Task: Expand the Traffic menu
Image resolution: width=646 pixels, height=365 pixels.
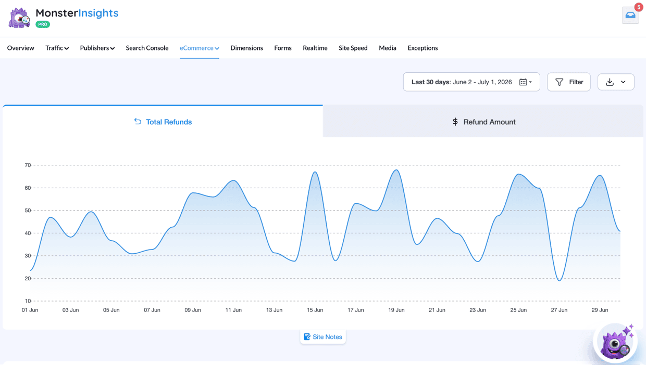Action: 57,48
